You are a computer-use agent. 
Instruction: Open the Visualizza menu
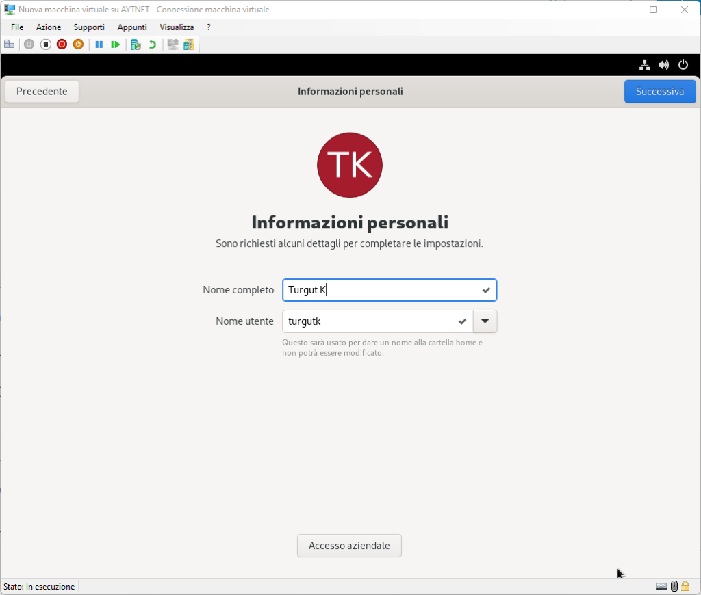coord(177,27)
